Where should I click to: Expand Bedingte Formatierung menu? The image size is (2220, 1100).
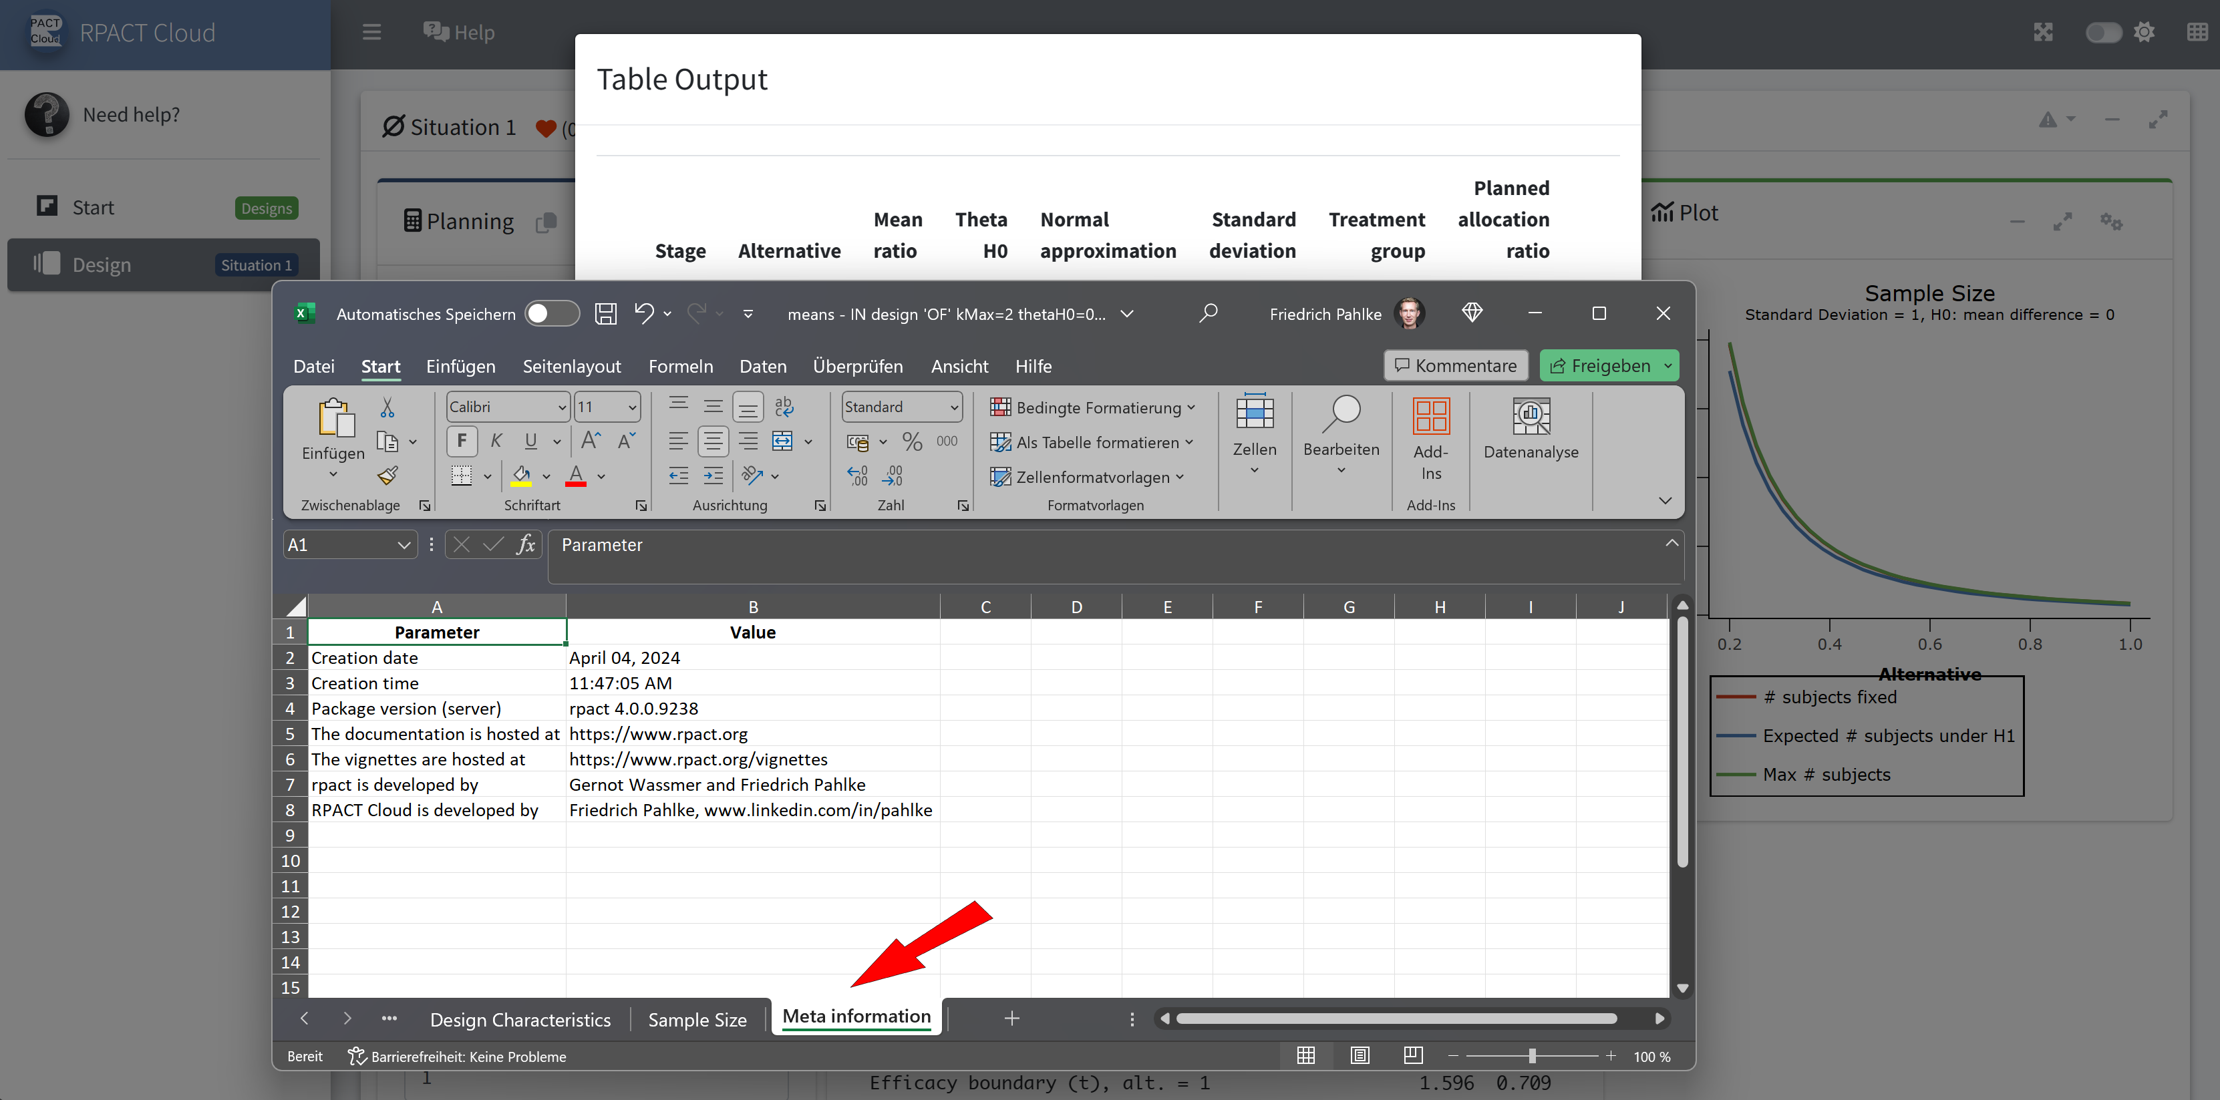[1093, 407]
